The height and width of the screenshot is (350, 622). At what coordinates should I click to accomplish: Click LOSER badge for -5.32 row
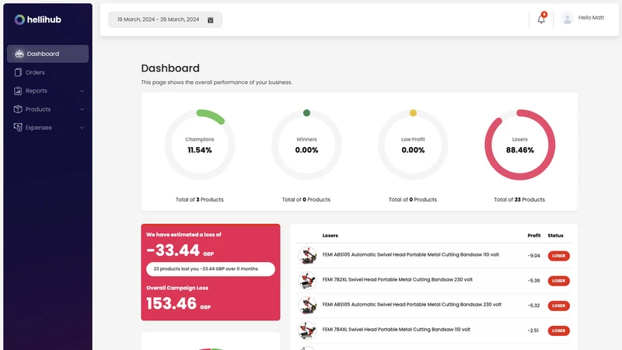click(558, 306)
